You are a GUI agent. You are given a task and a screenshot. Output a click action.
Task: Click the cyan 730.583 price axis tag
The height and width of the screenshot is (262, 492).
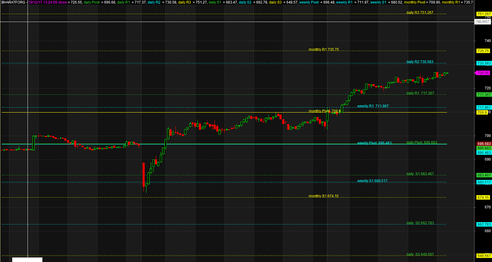484,63
